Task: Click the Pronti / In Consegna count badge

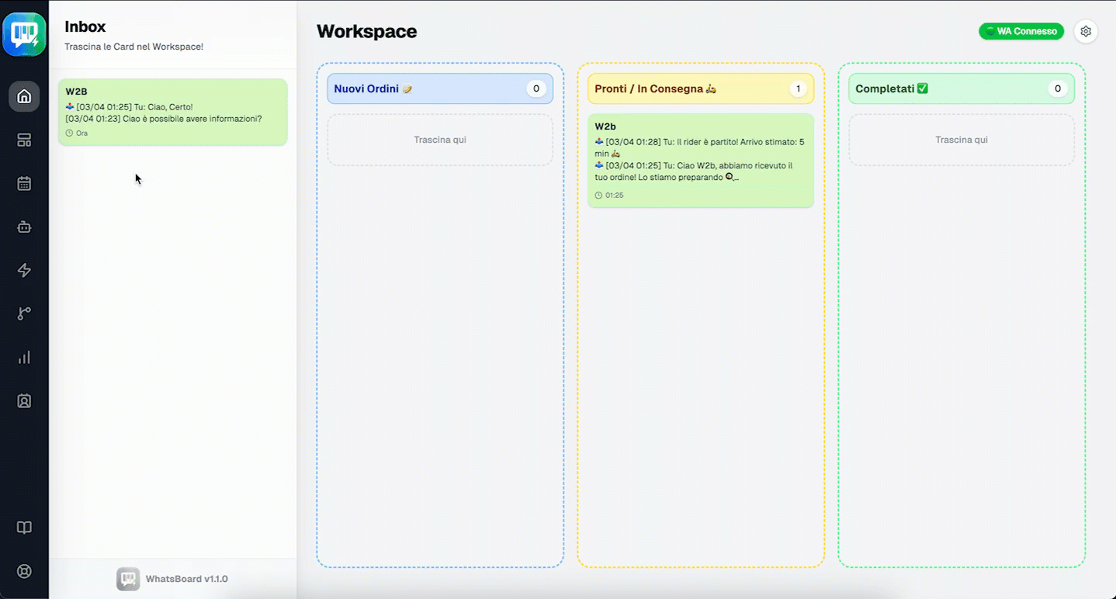Action: (x=797, y=88)
